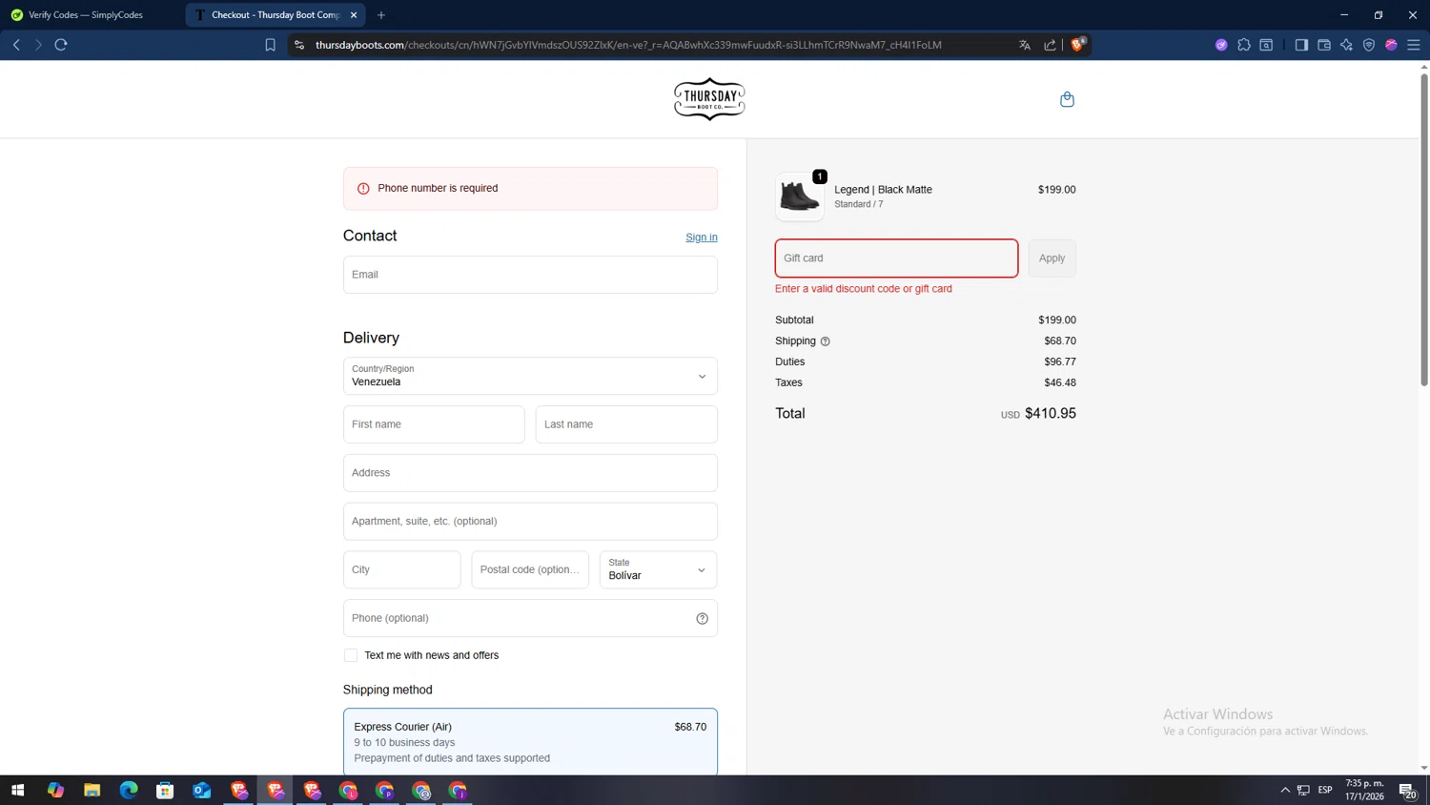The height and width of the screenshot is (805, 1430).
Task: Click the Thursday Boot Co. logo
Action: [x=709, y=99]
